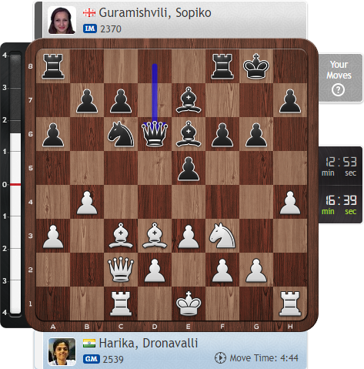Screen dimensions: 364x369
Task: Click the Harika, Dronavalli player name
Action: (x=149, y=343)
